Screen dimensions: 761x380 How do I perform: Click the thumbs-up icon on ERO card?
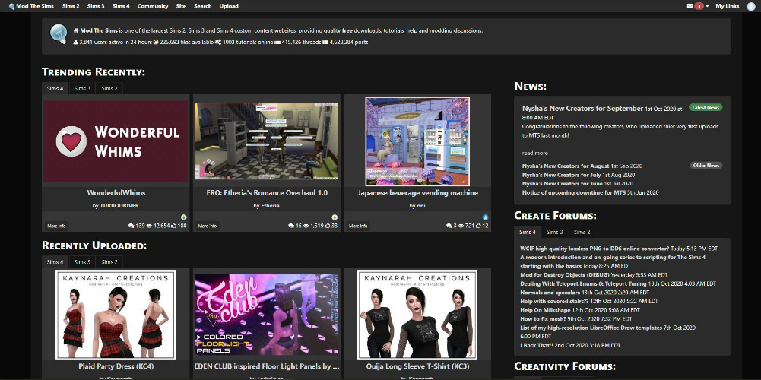tap(328, 226)
